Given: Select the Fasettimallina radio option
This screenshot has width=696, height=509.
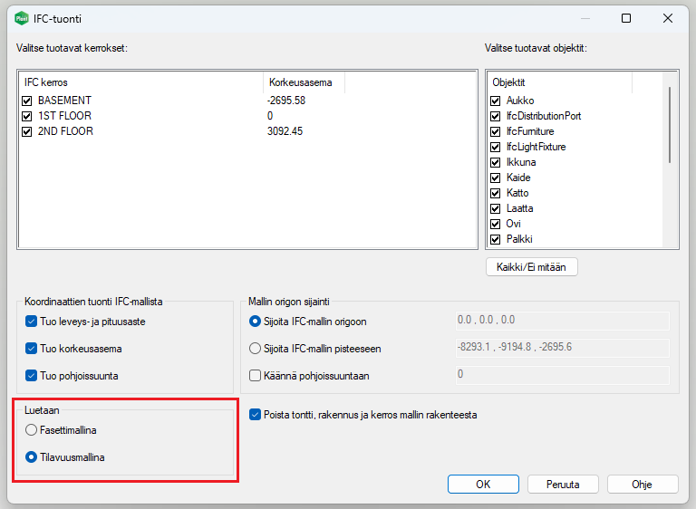Looking at the screenshot, I should click(x=33, y=430).
